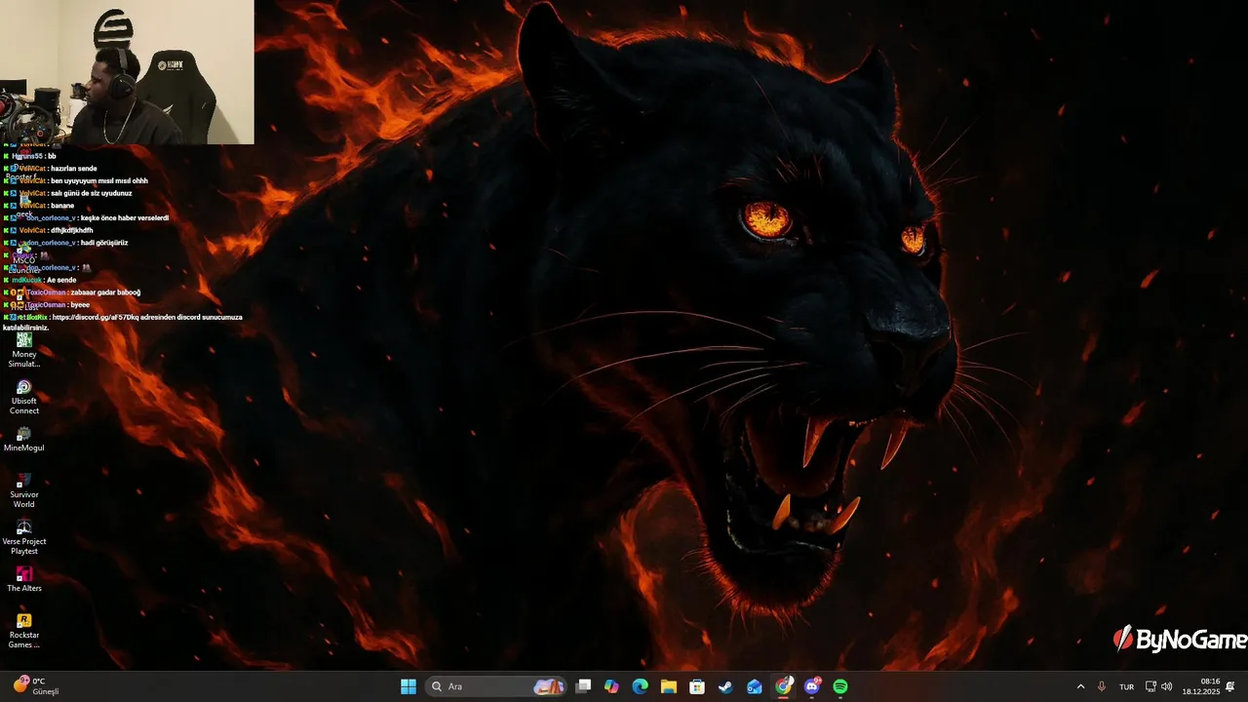The image size is (1248, 702).
Task: Select The Alters desktop shortcut
Action: tap(24, 580)
